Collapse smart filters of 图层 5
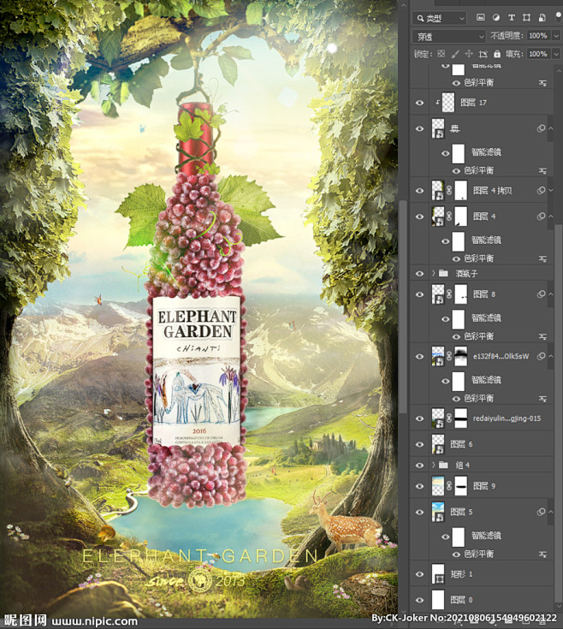This screenshot has width=563, height=629. tap(551, 512)
